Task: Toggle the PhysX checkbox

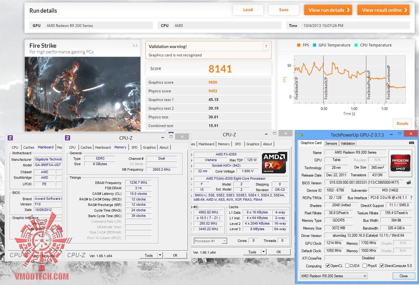Action: [364, 266]
